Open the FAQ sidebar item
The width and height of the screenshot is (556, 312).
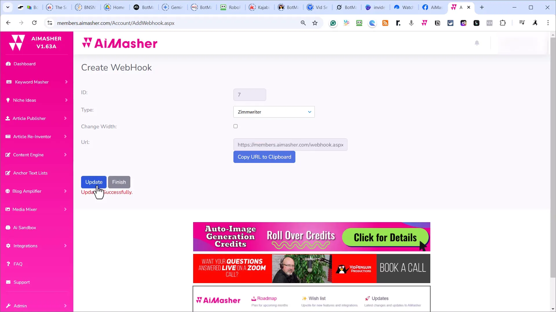tap(18, 264)
